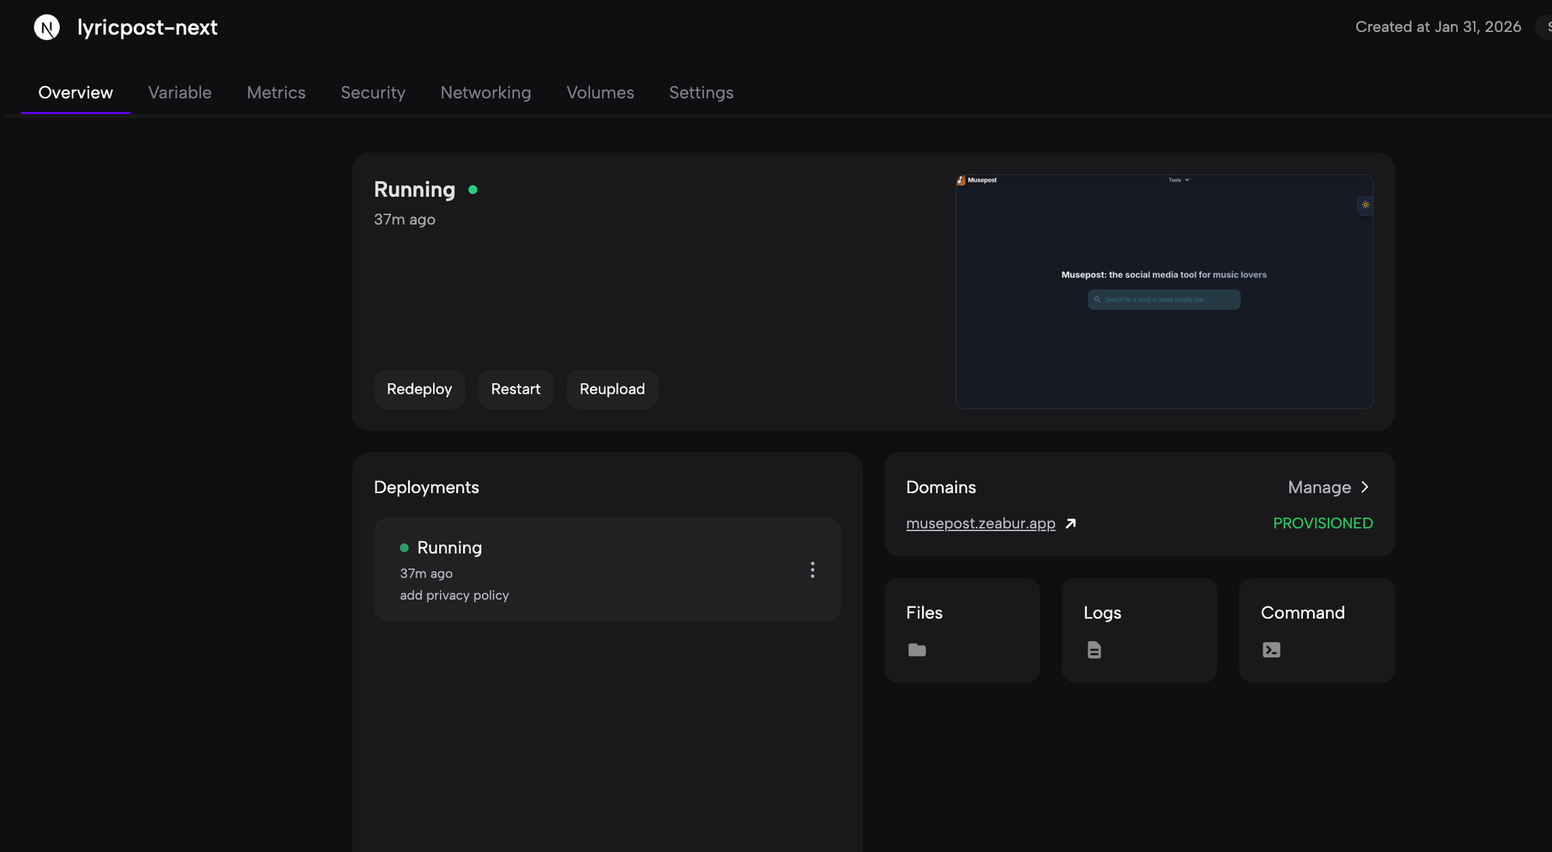1552x852 pixels.
Task: Click the green status dot beside the Running heading
Action: pos(473,190)
